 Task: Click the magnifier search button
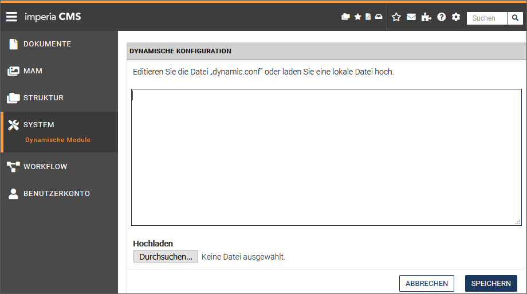515,18
